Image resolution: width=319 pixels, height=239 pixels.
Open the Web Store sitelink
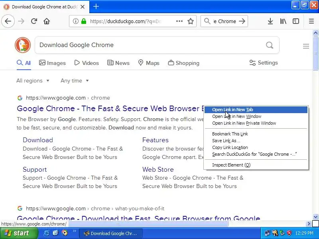pyautogui.click(x=158, y=170)
